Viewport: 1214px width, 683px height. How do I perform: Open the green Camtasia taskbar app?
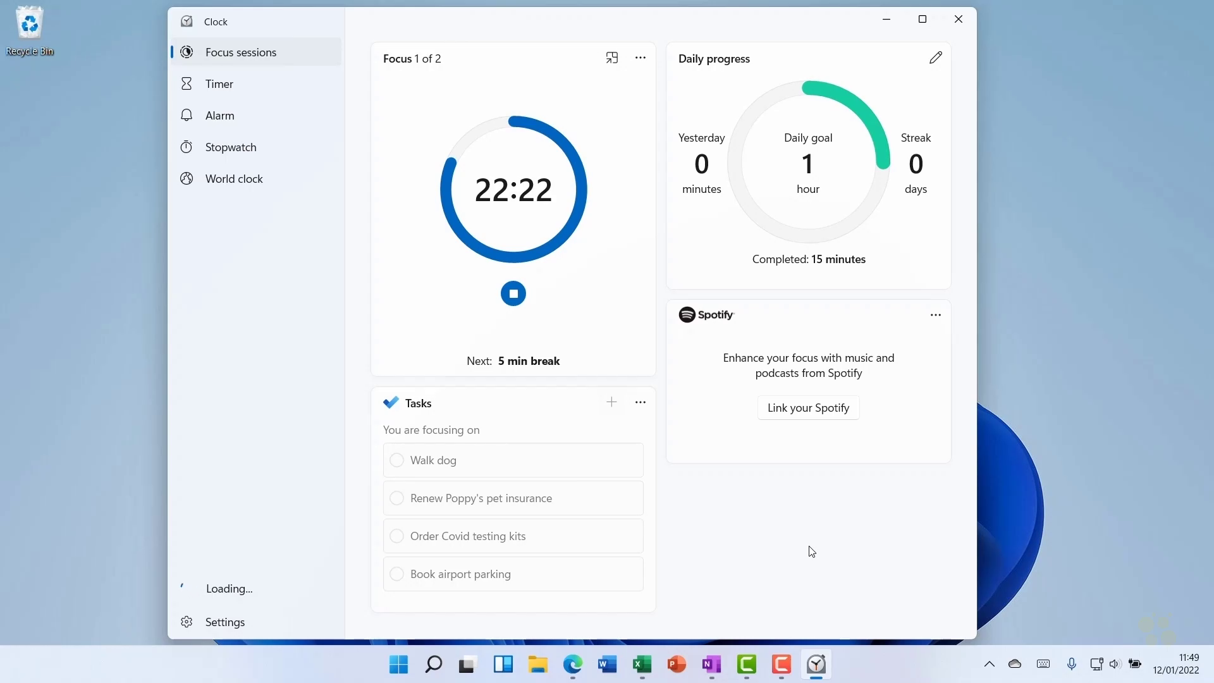click(747, 665)
